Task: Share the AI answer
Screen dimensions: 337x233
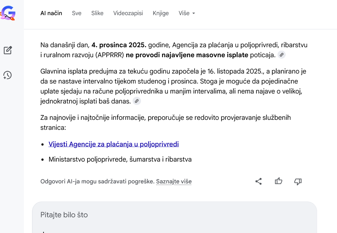Action: pyautogui.click(x=258, y=181)
